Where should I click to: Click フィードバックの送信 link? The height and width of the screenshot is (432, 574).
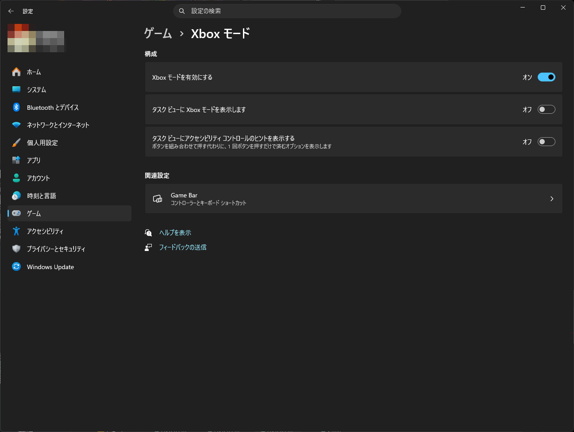pyautogui.click(x=183, y=247)
